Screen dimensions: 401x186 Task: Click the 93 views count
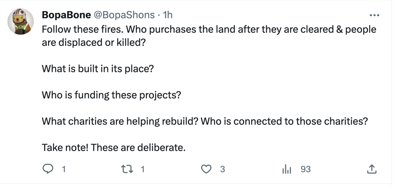[305, 169]
